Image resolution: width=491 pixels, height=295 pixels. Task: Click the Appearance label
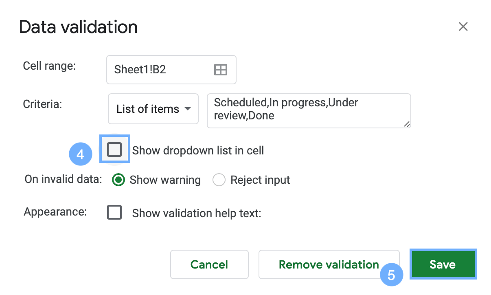(55, 212)
